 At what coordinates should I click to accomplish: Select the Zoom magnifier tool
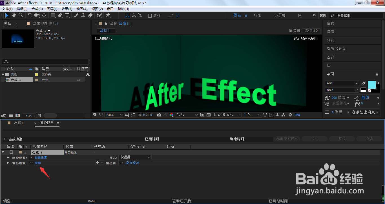[21, 15]
